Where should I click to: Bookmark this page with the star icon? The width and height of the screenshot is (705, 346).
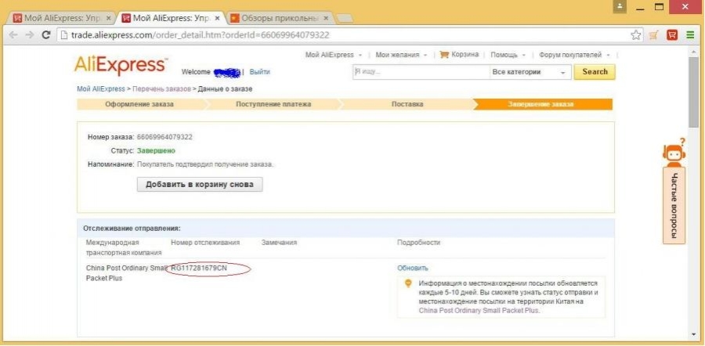pos(636,35)
